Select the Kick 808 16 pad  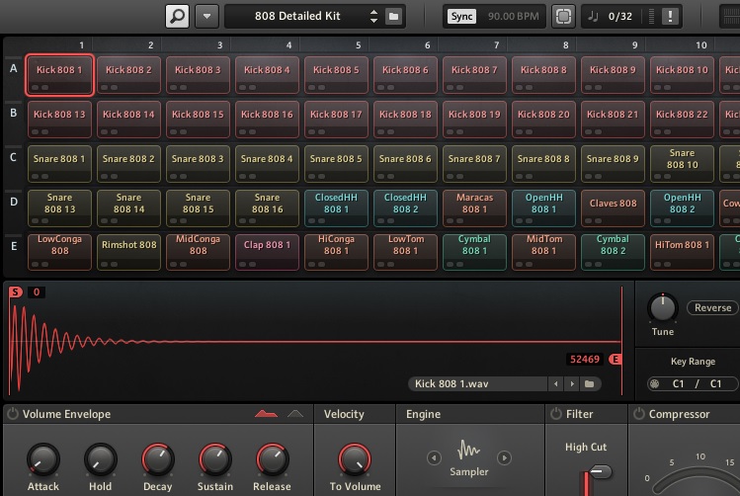267,120
